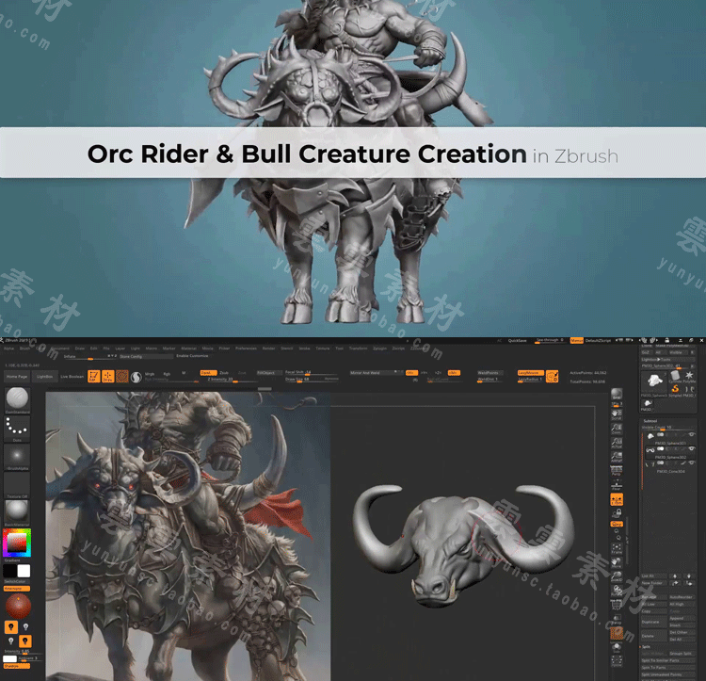Select the Draw mode icon

tap(108, 377)
